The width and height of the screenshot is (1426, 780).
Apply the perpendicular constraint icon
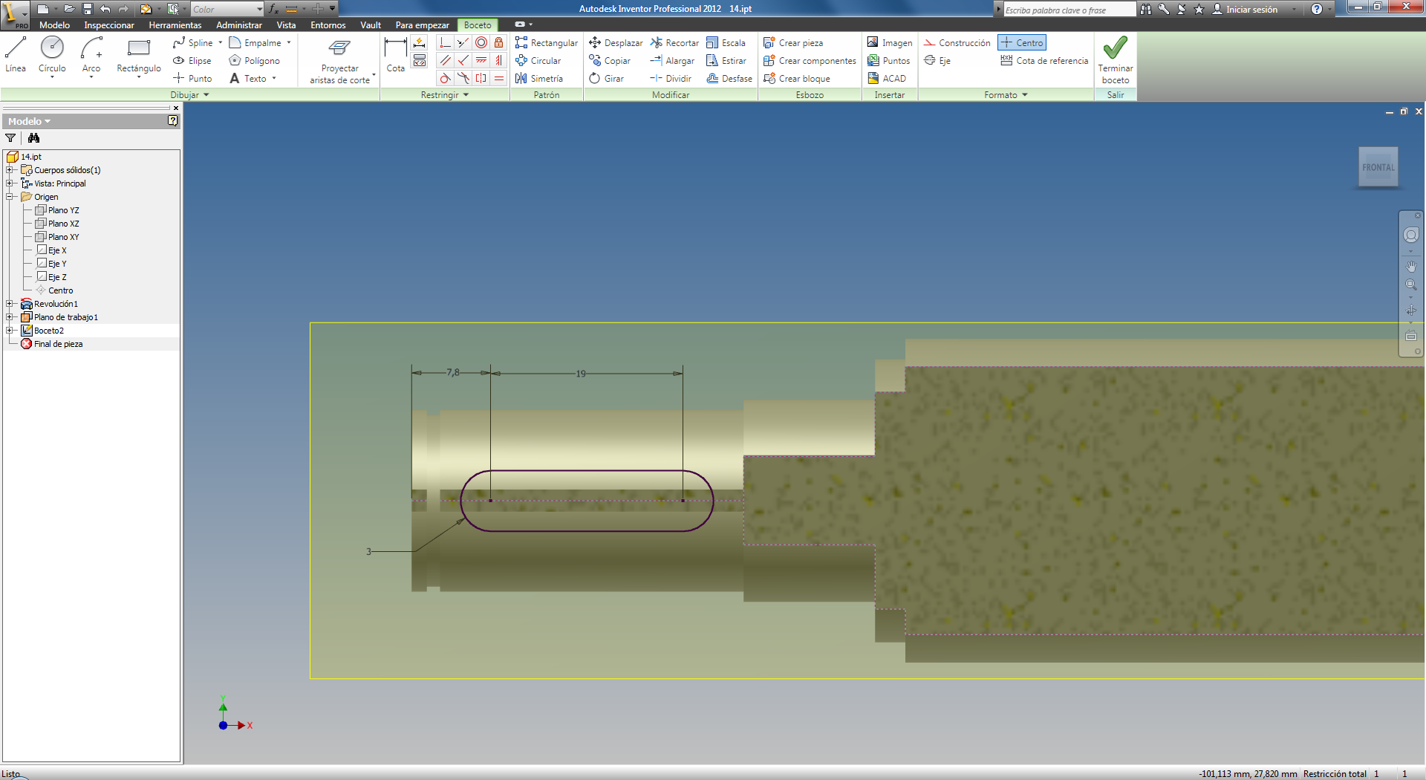pyautogui.click(x=463, y=60)
